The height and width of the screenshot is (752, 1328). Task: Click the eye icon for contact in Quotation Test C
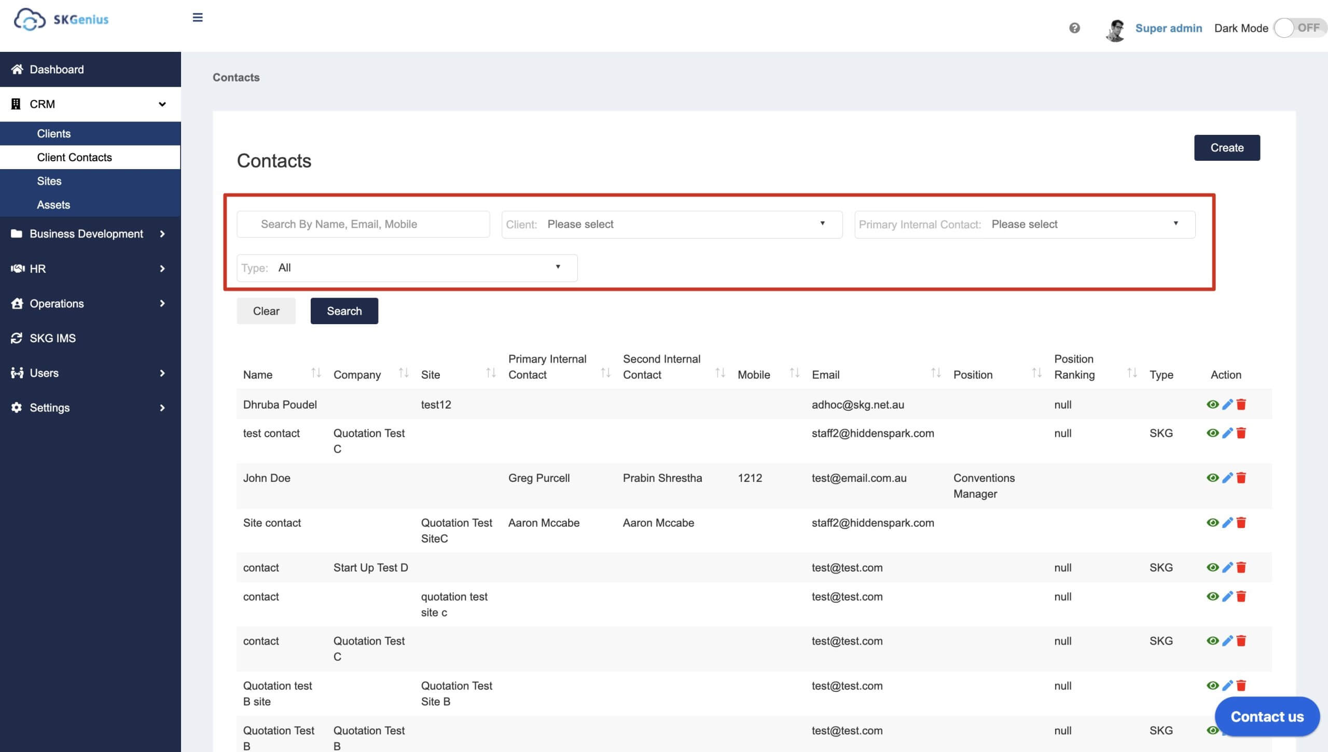(x=1212, y=640)
